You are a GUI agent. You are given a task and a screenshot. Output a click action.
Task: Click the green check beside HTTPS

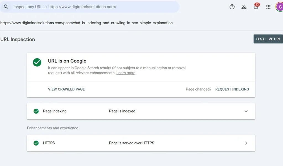36,143
